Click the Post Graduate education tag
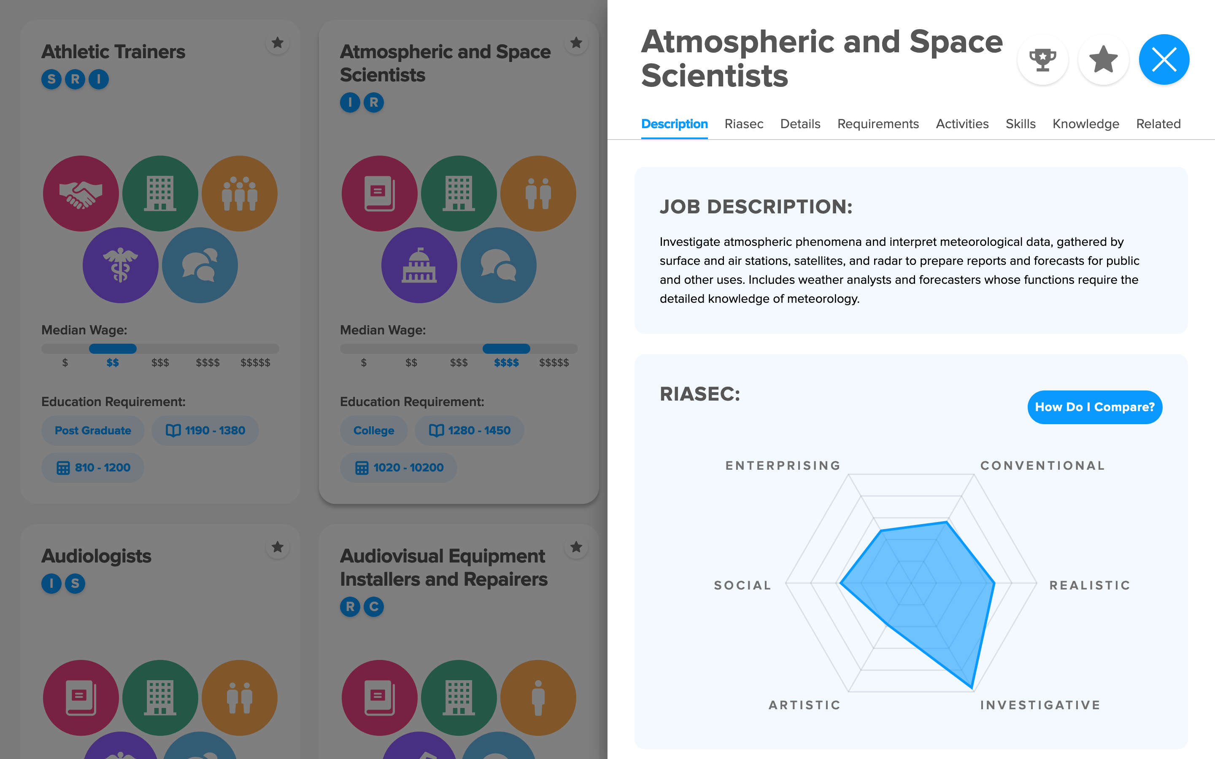1215x759 pixels. (93, 430)
